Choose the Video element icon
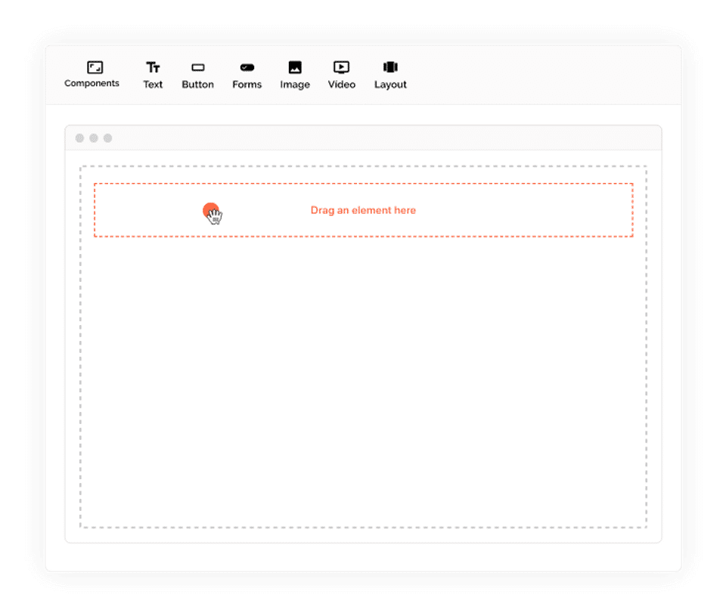The image size is (726, 616). (x=341, y=67)
